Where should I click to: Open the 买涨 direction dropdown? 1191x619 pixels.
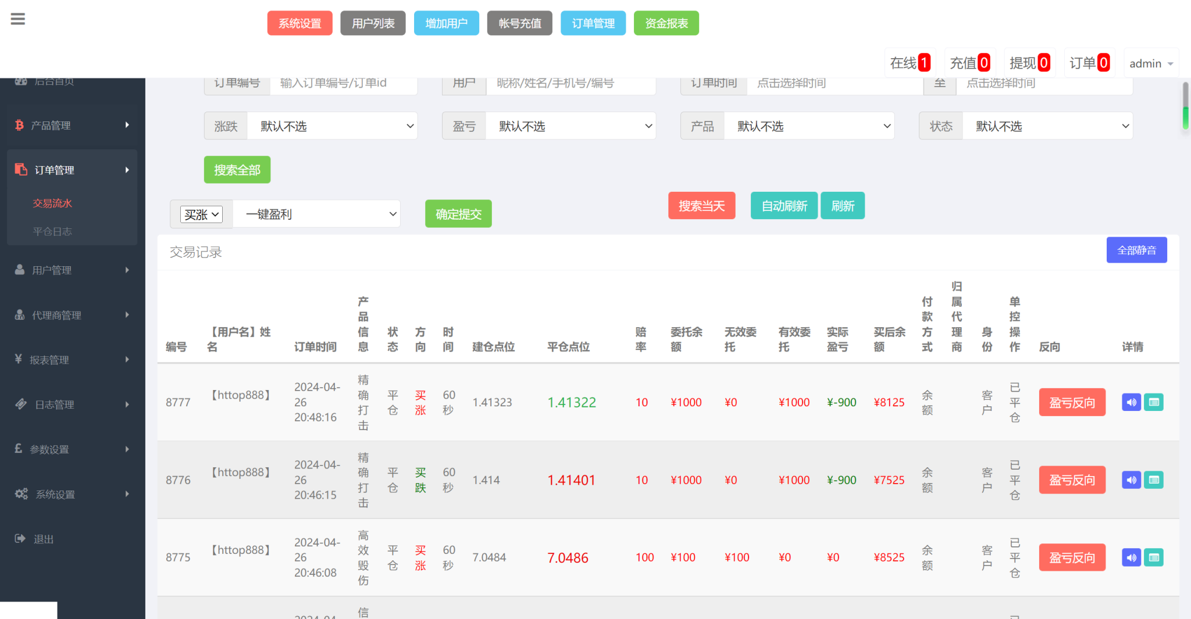click(x=201, y=214)
